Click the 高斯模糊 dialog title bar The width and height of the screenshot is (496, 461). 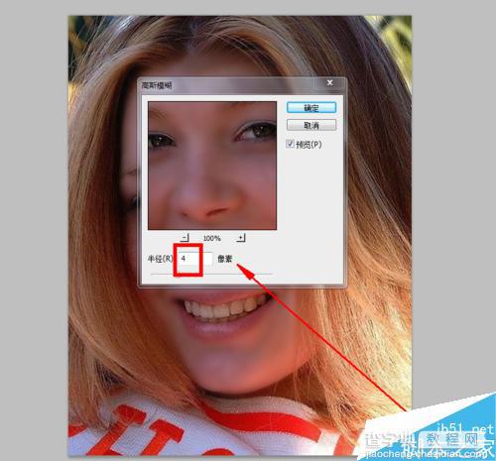coord(230,85)
